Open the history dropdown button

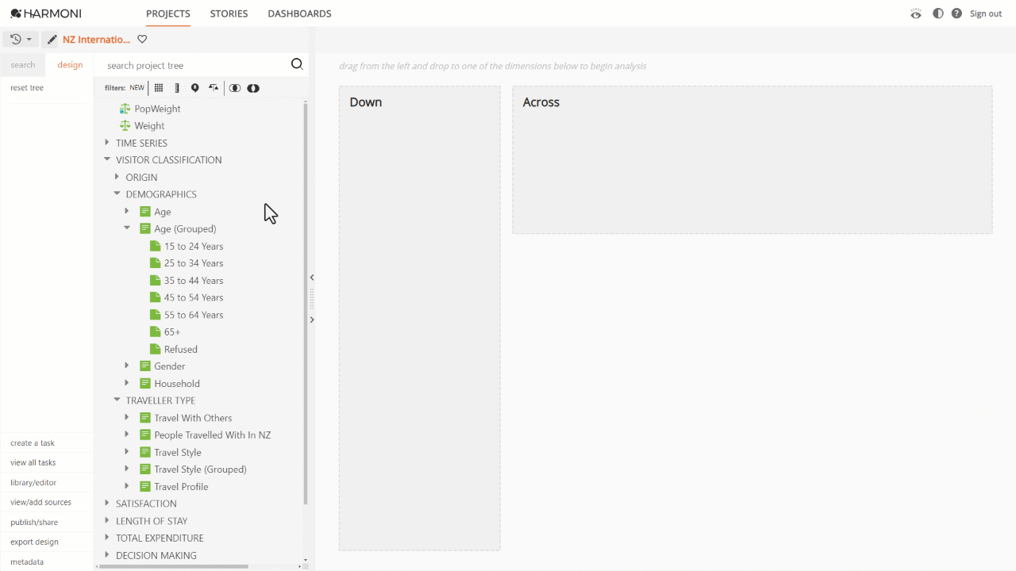[x=21, y=39]
